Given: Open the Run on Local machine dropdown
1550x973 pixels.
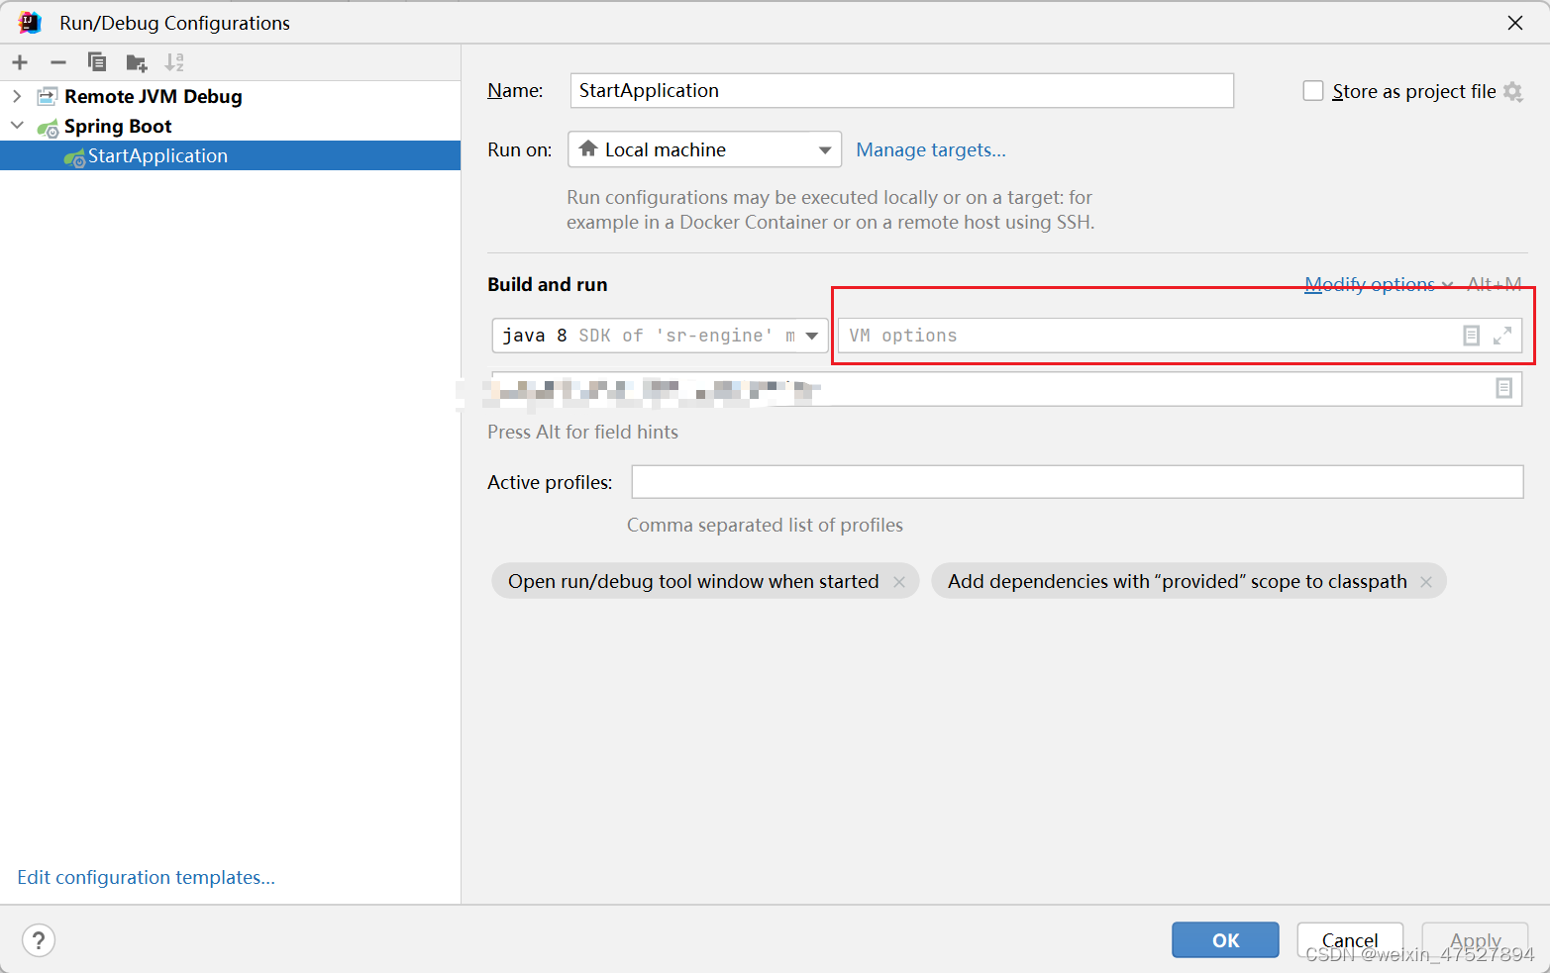Looking at the screenshot, I should click(x=704, y=149).
